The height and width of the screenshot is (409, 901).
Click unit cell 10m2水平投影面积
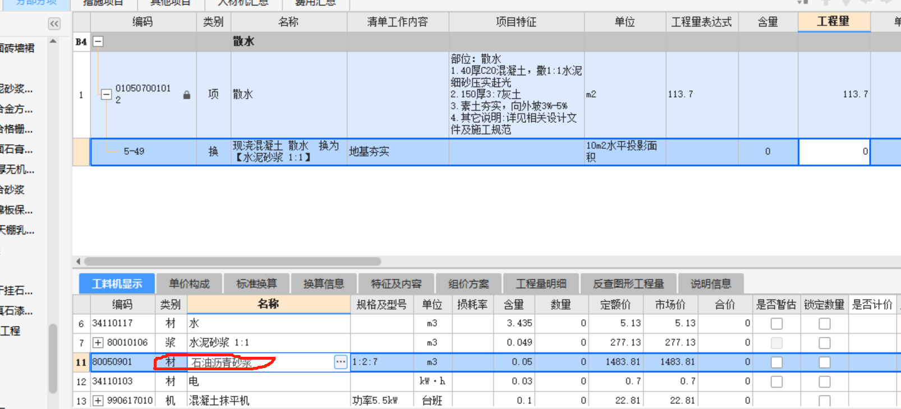624,151
